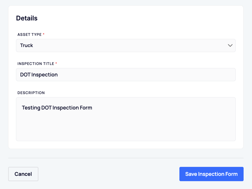252x189 pixels.
Task: Select the Truck value in Asset Type
Action: 27,45
